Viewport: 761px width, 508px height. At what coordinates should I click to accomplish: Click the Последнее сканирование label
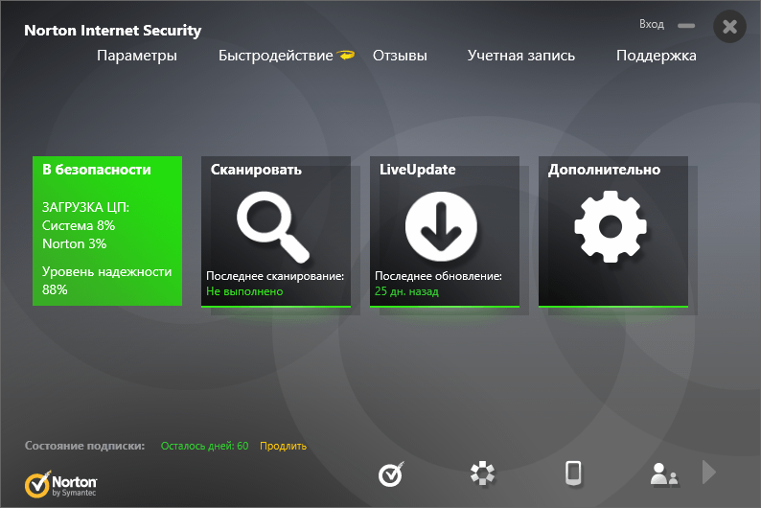275,276
